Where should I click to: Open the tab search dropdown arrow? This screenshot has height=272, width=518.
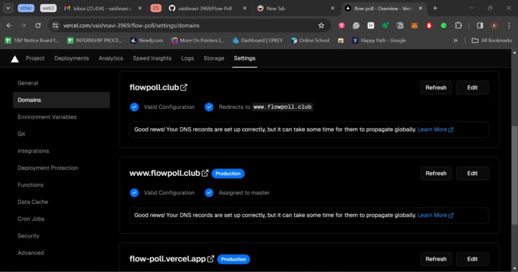[8, 8]
